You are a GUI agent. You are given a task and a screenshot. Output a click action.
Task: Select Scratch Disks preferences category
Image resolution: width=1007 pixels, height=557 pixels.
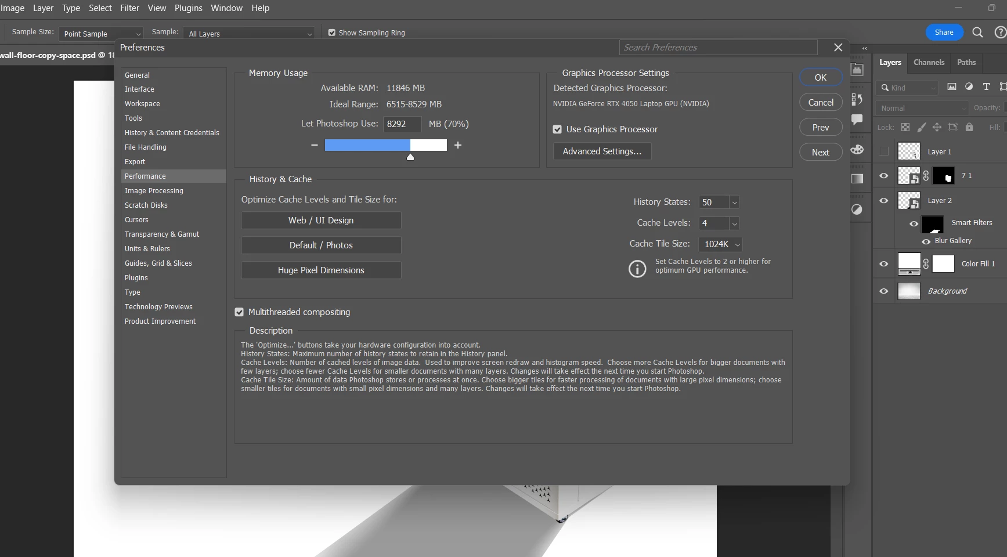[x=174, y=205]
